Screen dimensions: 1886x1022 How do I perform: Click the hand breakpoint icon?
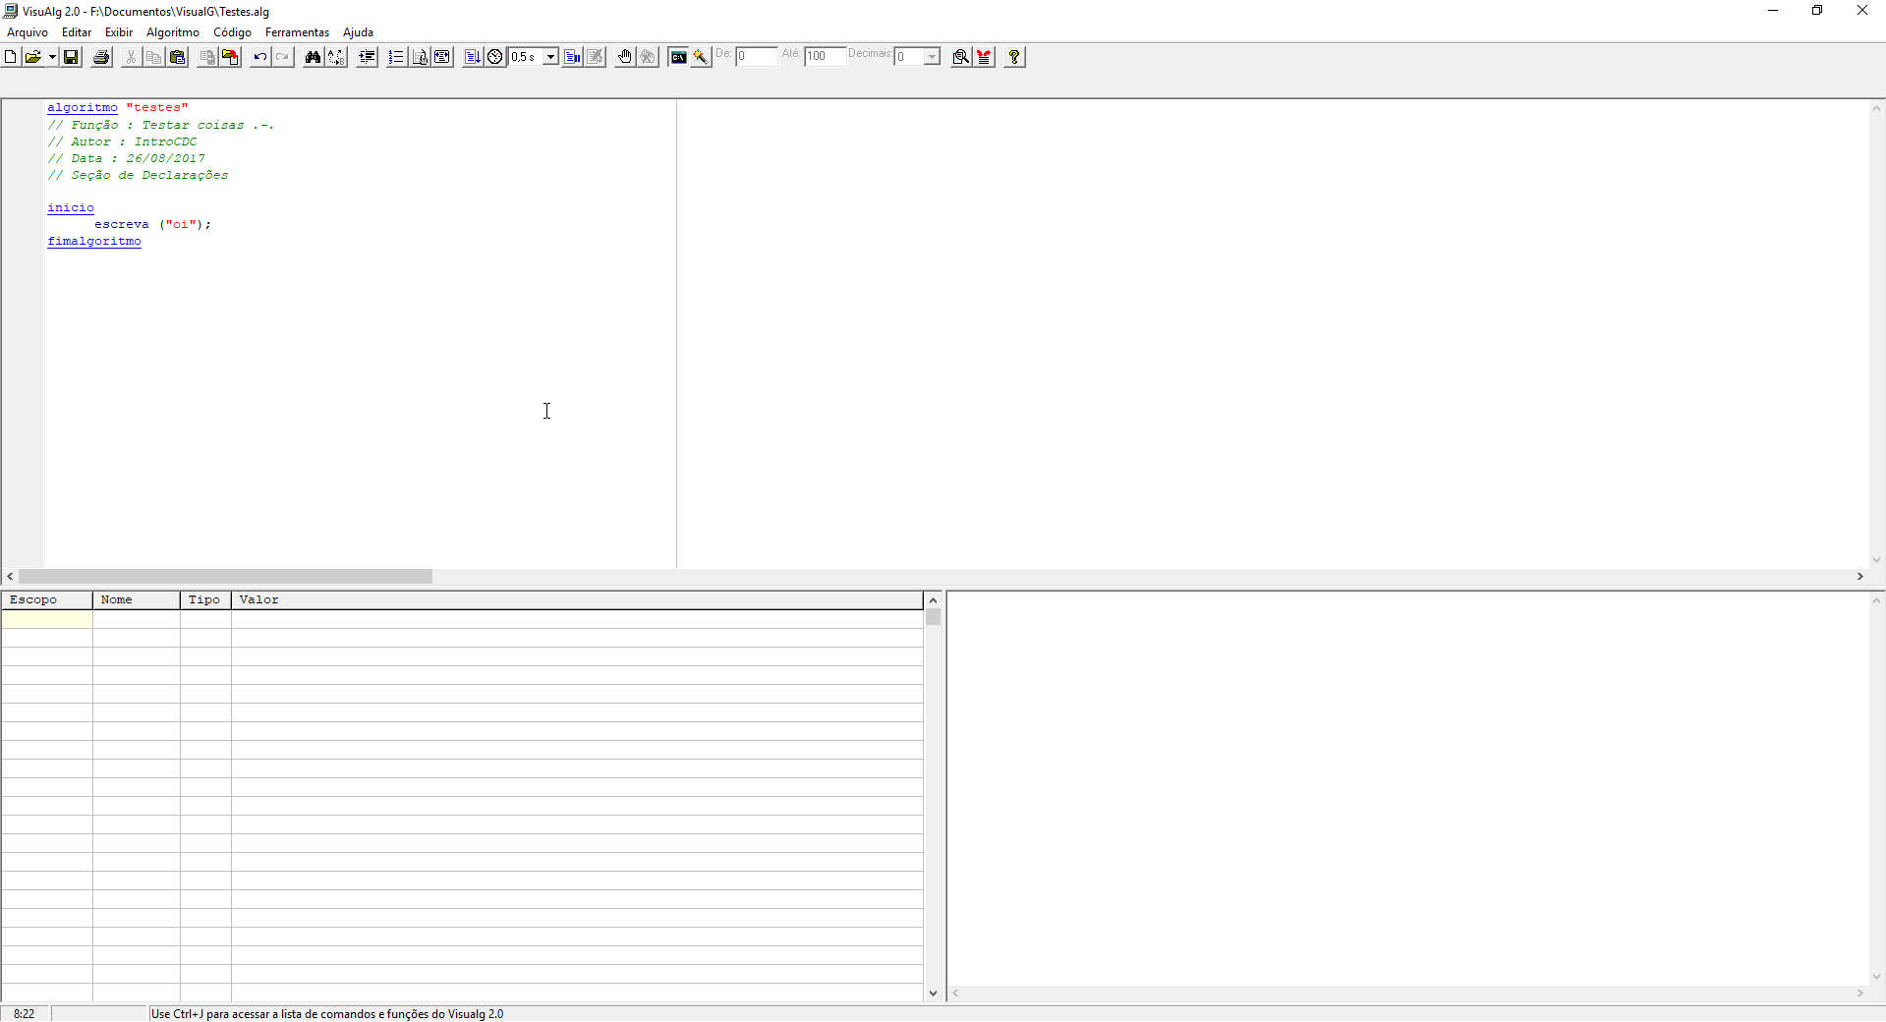625,57
